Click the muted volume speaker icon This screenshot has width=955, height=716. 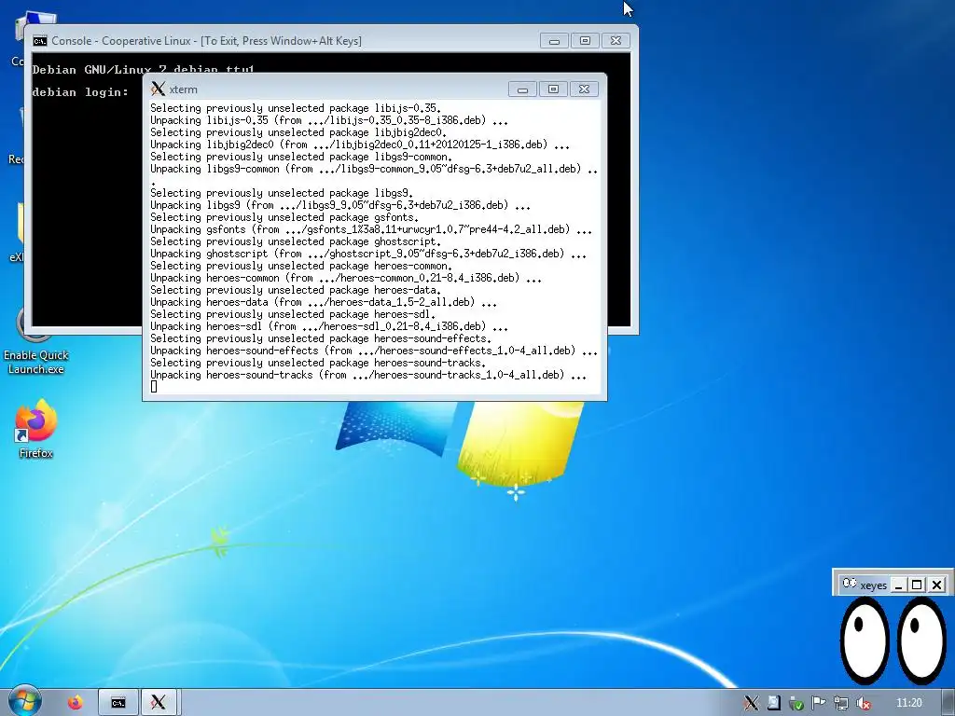click(863, 703)
